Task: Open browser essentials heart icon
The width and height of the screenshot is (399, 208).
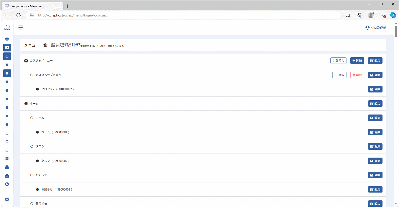Action: [359, 15]
